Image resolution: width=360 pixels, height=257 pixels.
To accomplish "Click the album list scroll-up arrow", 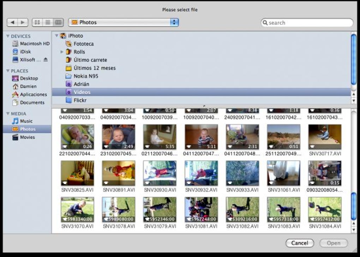I will tap(354, 94).
